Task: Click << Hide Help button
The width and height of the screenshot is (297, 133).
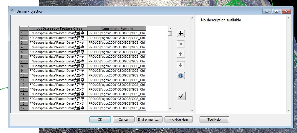Action: tap(179, 120)
